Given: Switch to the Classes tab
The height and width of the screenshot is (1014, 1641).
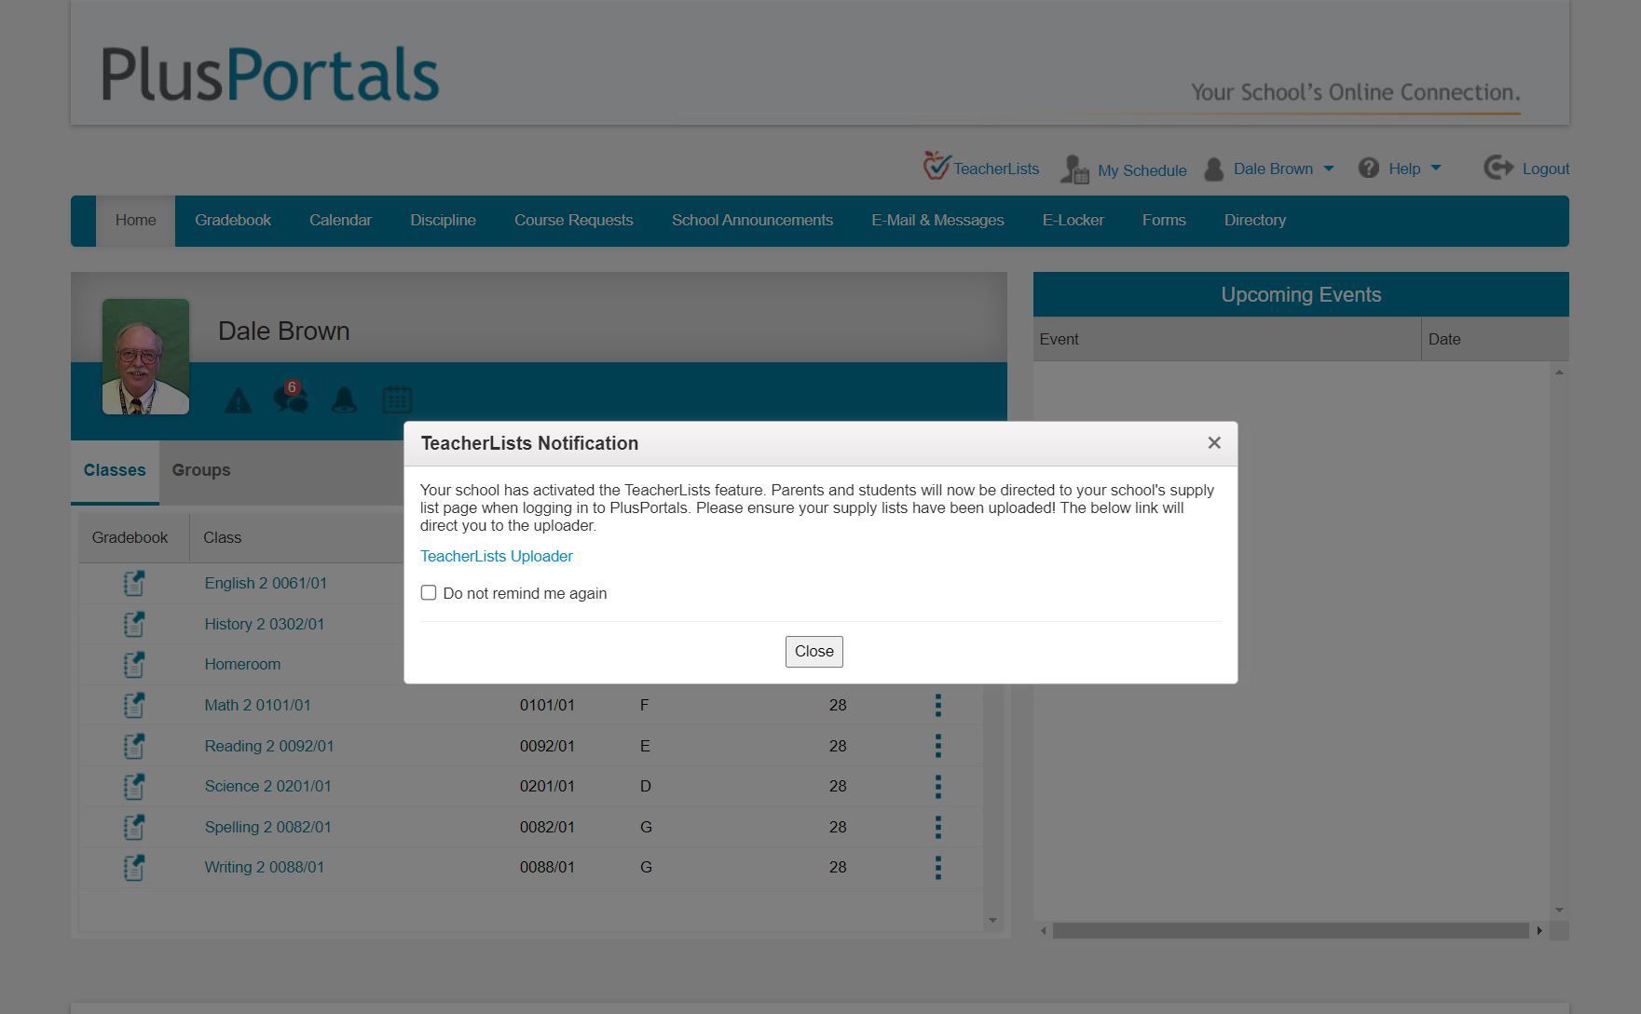Looking at the screenshot, I should (x=115, y=471).
